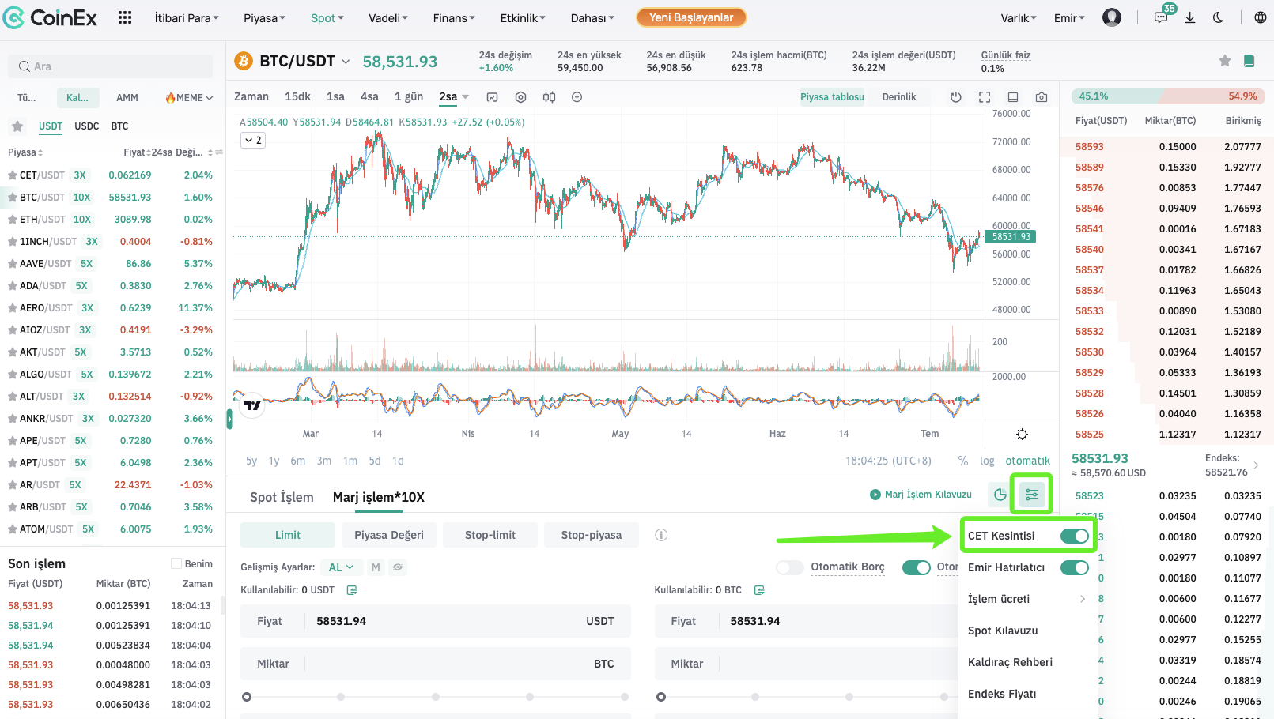Take a chart snapshot with camera icon
Image resolution: width=1274 pixels, height=719 pixels.
[x=1042, y=97]
